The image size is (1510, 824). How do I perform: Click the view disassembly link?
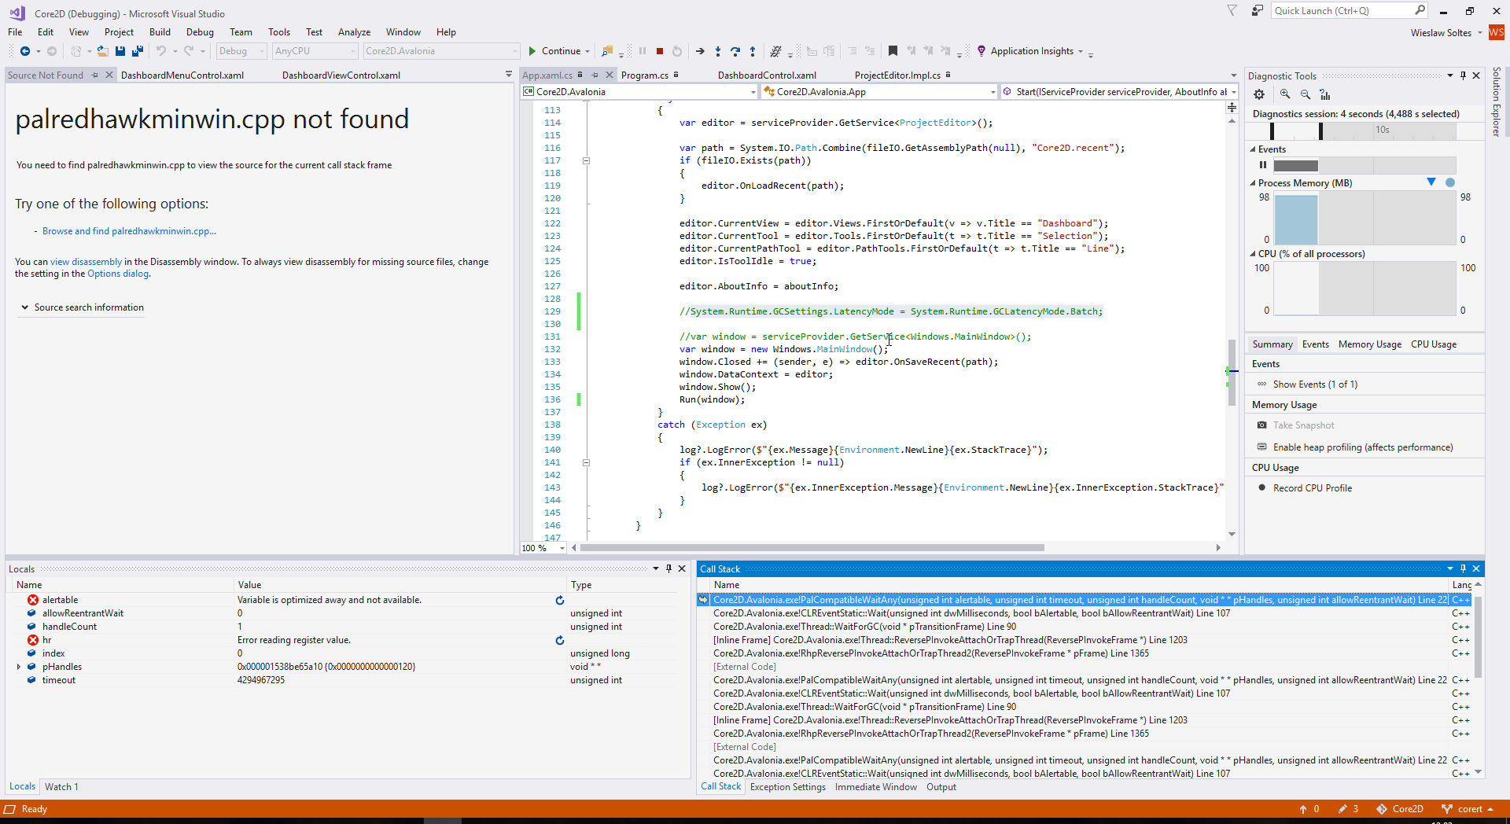pos(87,262)
